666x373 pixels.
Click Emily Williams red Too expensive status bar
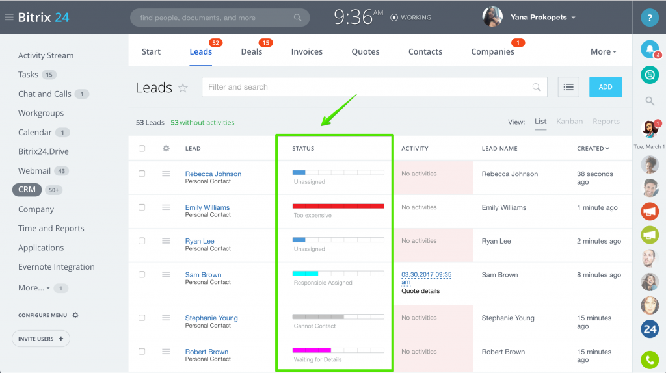(338, 206)
